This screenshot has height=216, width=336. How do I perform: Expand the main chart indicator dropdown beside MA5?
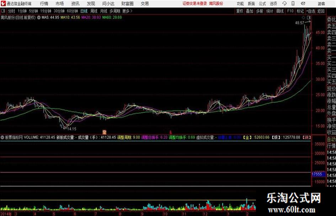[x=39, y=17]
